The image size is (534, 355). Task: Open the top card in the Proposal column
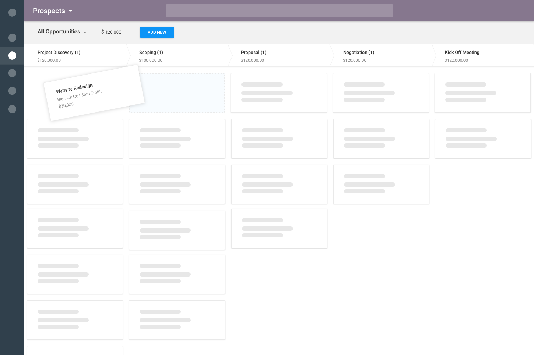tap(279, 93)
